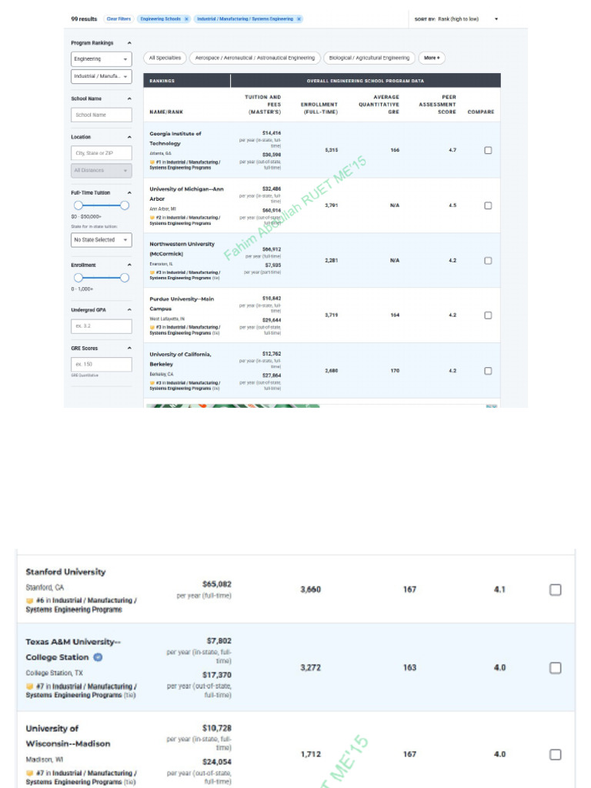Open the Georgia Institute of Technology link
The height and width of the screenshot is (788, 591).
pyautogui.click(x=175, y=139)
